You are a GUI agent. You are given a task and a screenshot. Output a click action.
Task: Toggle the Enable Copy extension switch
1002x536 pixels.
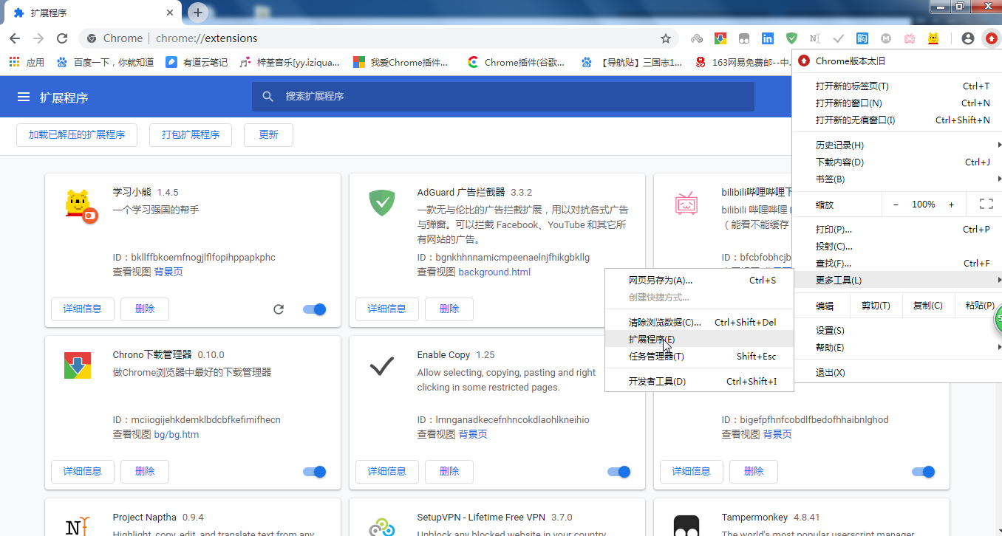point(619,472)
